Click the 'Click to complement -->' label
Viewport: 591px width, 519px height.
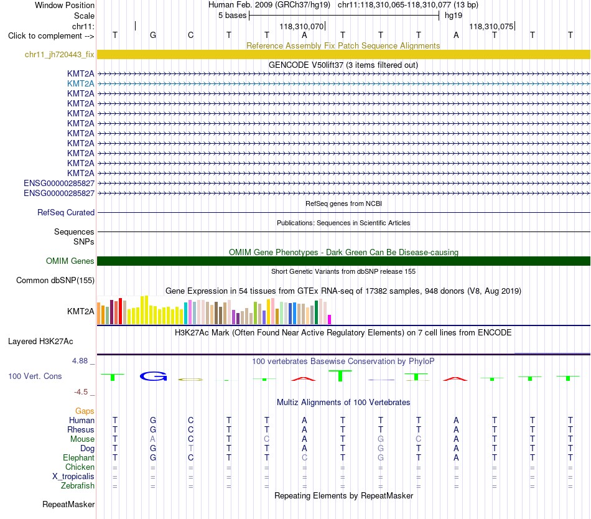click(x=51, y=36)
